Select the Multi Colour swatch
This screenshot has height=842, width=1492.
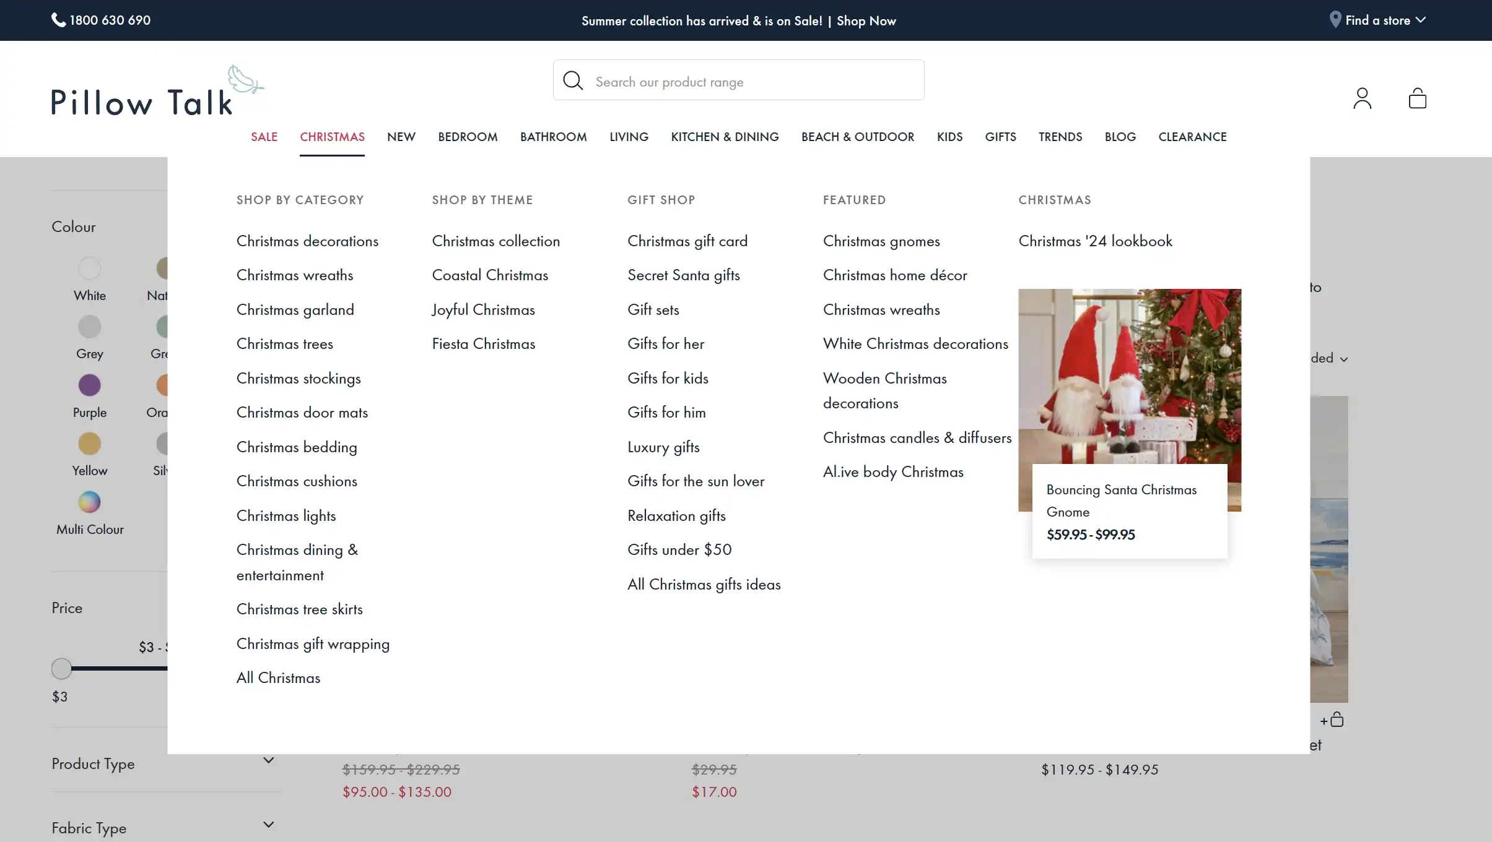pyautogui.click(x=90, y=502)
